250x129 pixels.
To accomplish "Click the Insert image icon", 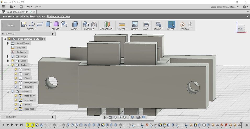I will (135, 24).
